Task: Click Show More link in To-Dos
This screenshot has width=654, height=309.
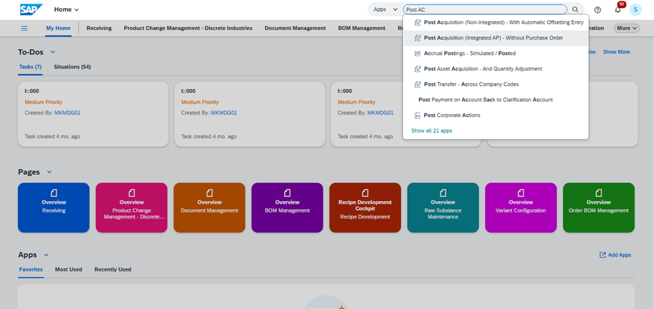Action: click(x=616, y=52)
